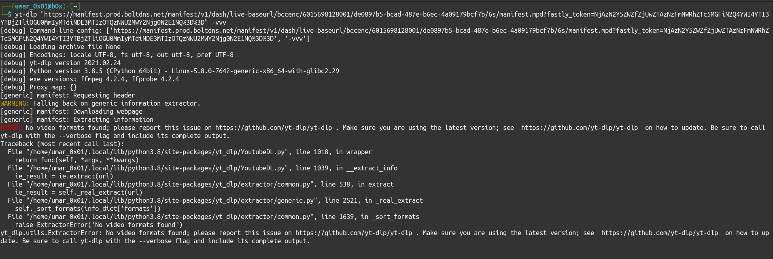The width and height of the screenshot is (773, 259).
Task: Click the red ERROR label
Action: point(11,128)
